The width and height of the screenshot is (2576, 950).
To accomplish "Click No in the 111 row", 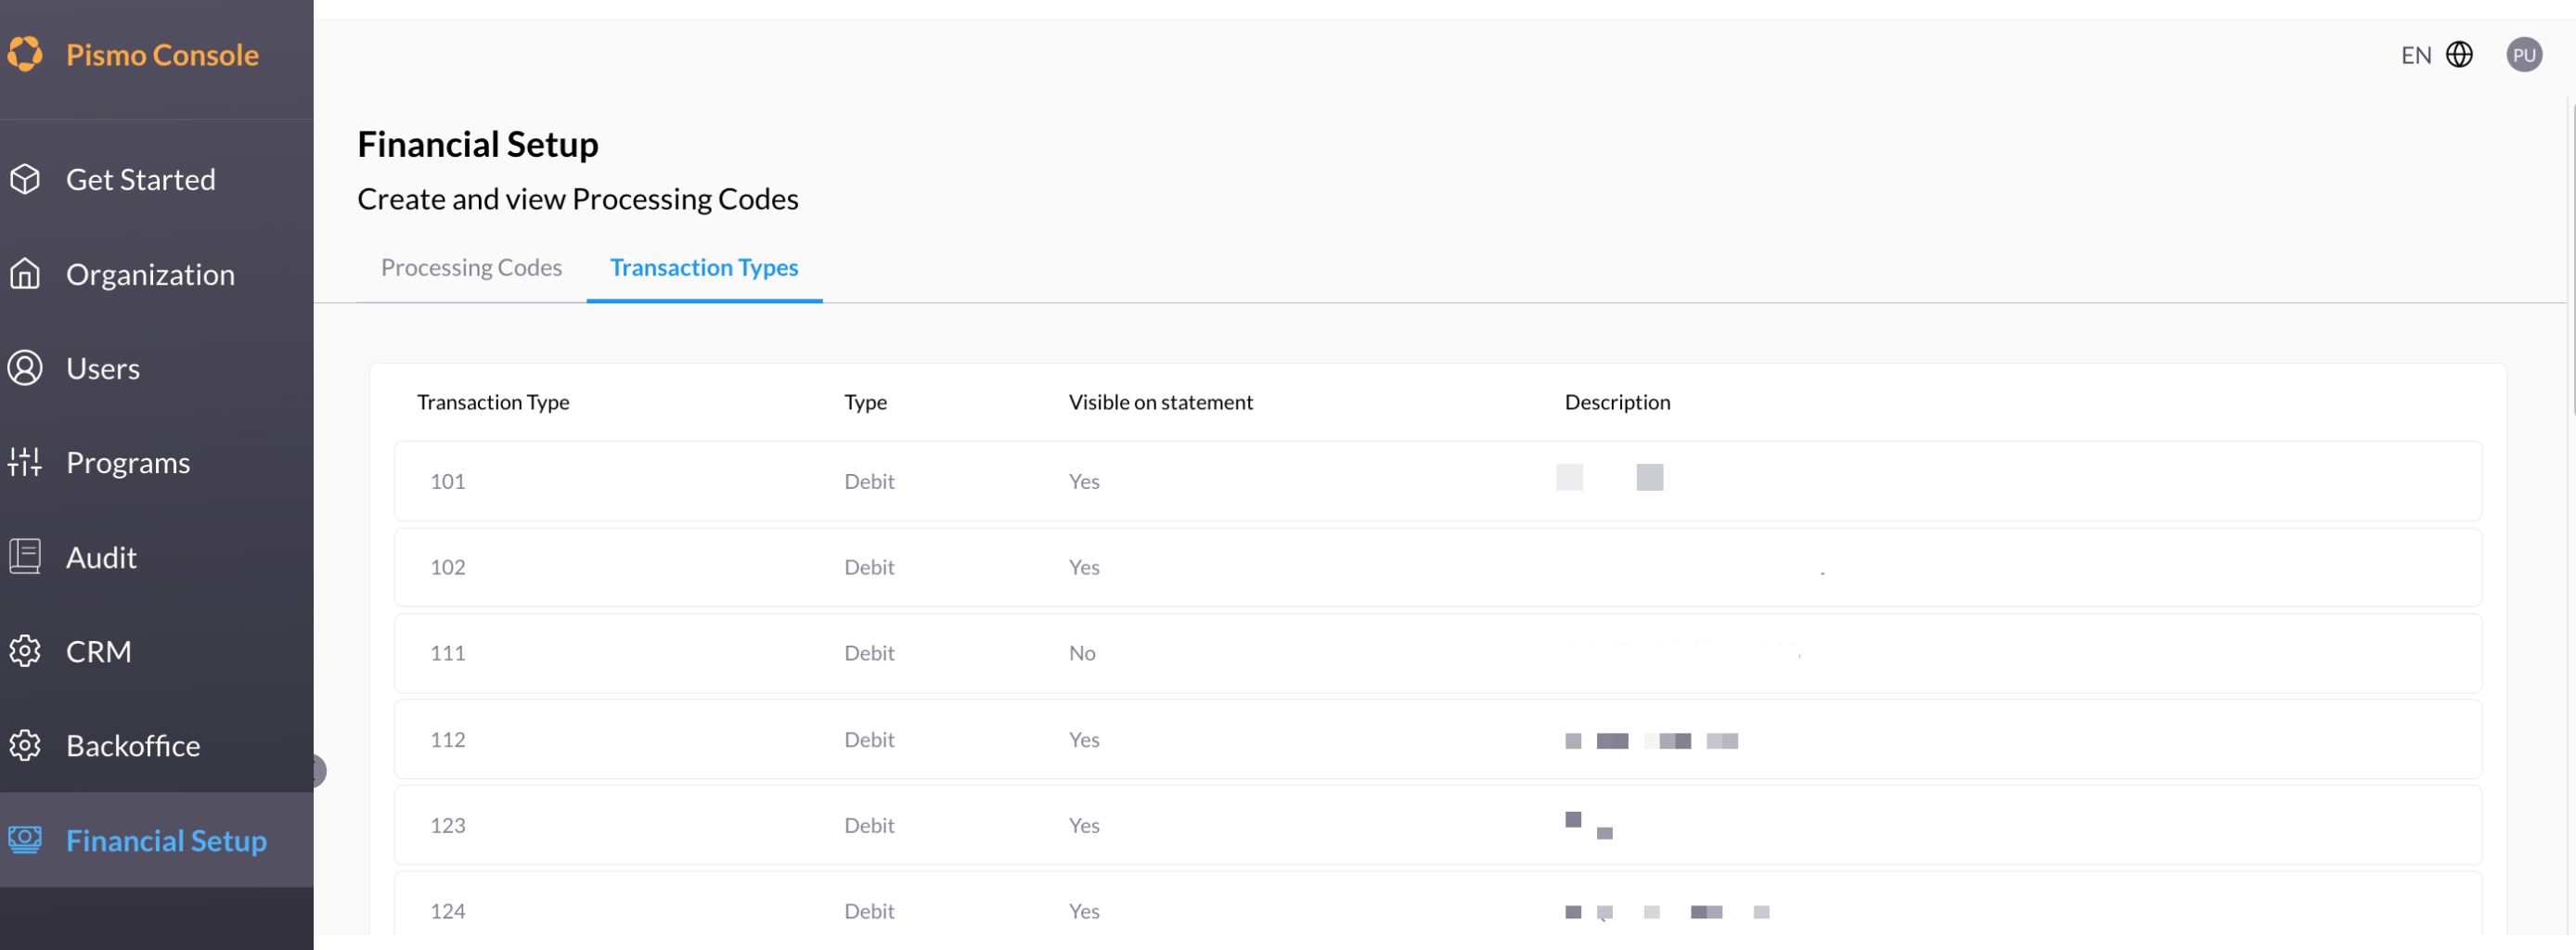I will click(x=1082, y=653).
